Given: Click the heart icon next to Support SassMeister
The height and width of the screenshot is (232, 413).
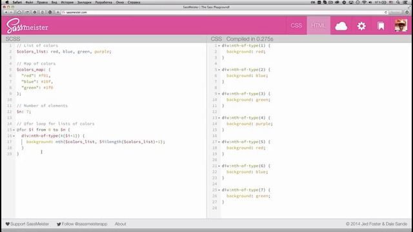Looking at the screenshot, I should tap(8, 224).
